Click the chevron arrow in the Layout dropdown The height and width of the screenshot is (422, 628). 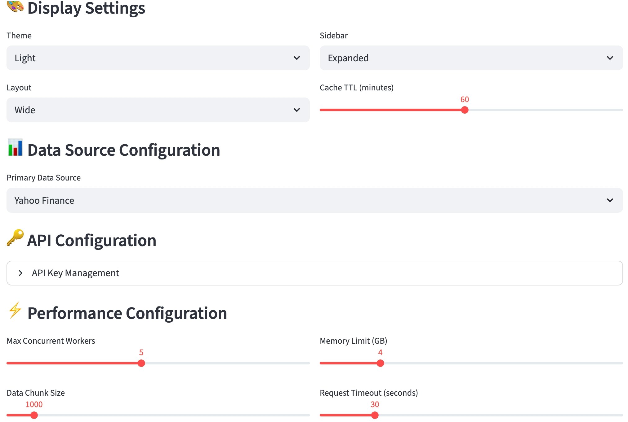[296, 110]
